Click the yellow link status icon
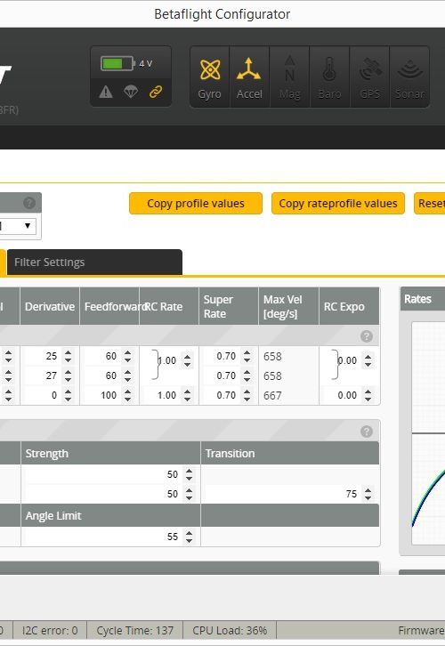Screen dimensions: 445x646 point(156,92)
